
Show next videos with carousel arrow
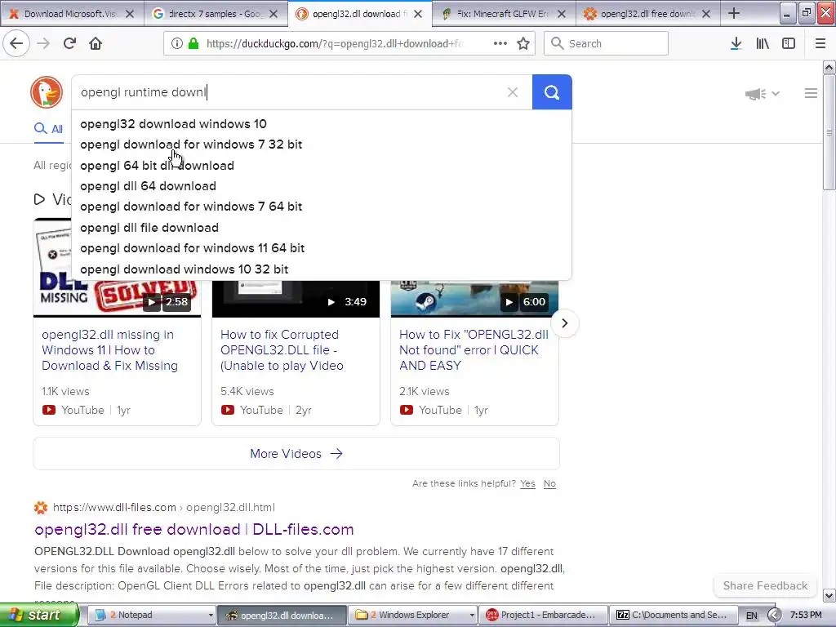point(565,323)
